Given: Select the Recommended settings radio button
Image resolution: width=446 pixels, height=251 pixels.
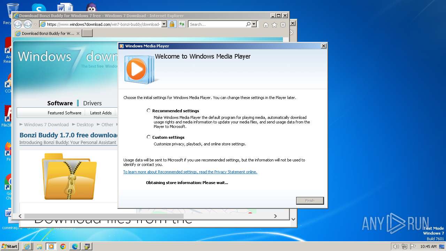Looking at the screenshot, I should [x=149, y=111].
